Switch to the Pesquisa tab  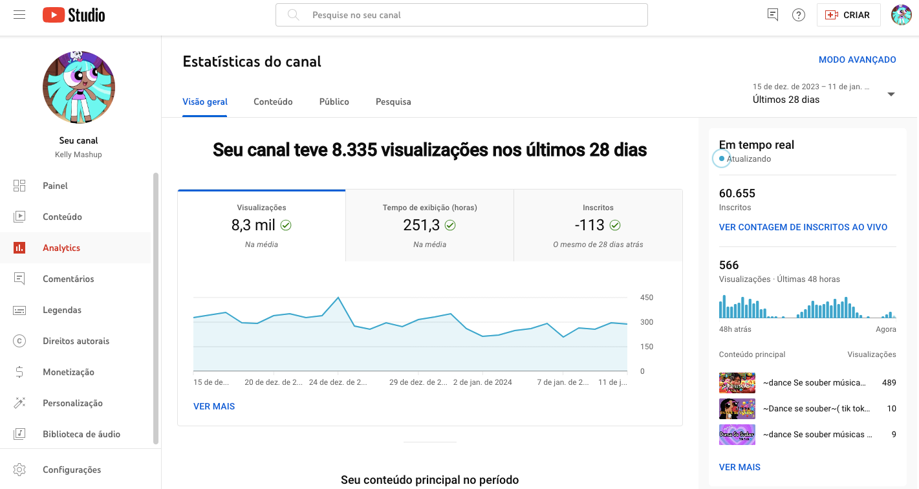(393, 102)
